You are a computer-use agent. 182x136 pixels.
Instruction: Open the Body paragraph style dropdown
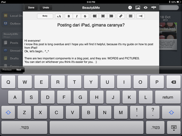pyautogui.click(x=45, y=16)
